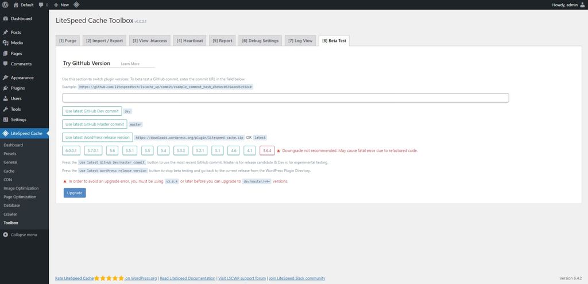Click the Posts pin icon
588x284 pixels.
click(5, 33)
